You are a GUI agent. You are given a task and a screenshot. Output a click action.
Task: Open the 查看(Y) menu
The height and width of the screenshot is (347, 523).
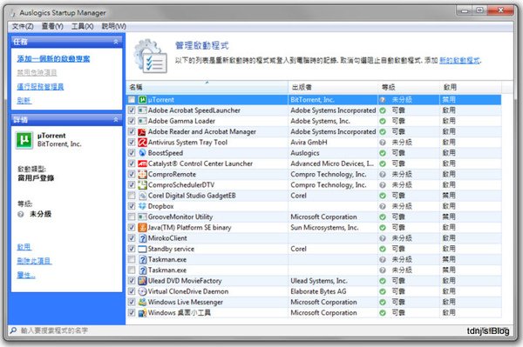52,26
